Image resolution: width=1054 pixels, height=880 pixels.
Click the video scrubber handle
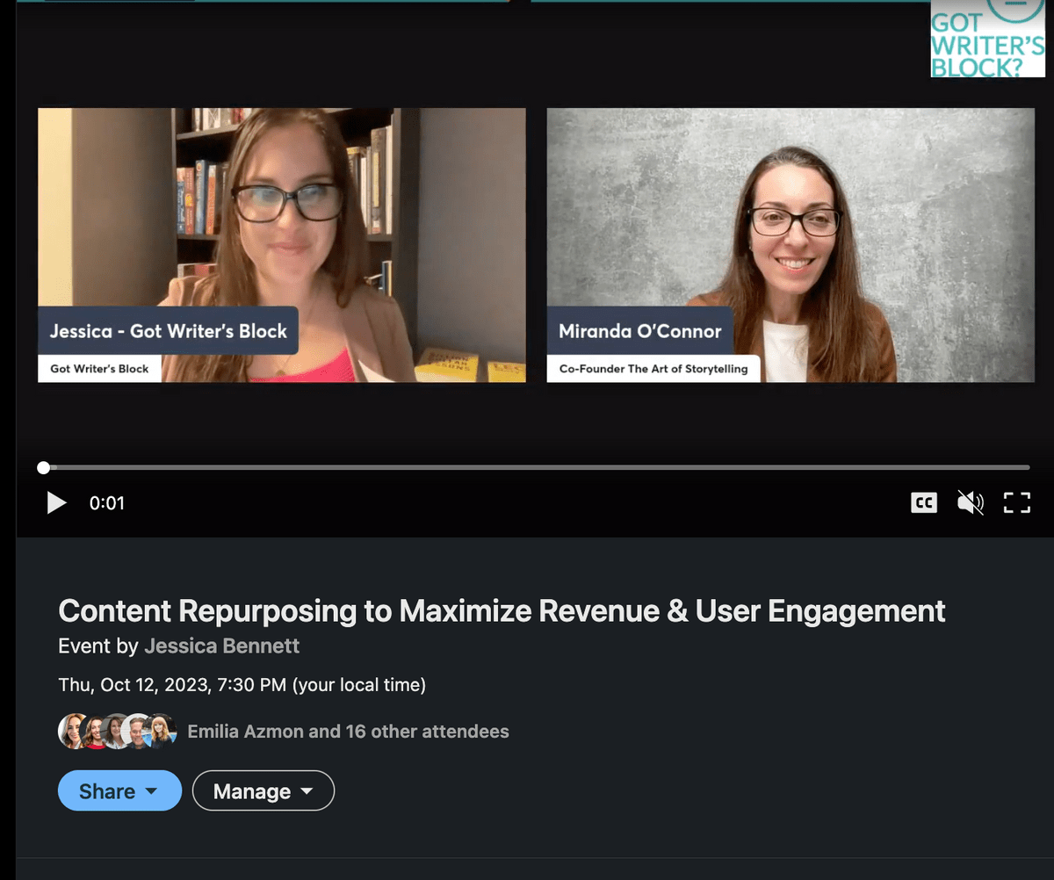tap(44, 467)
